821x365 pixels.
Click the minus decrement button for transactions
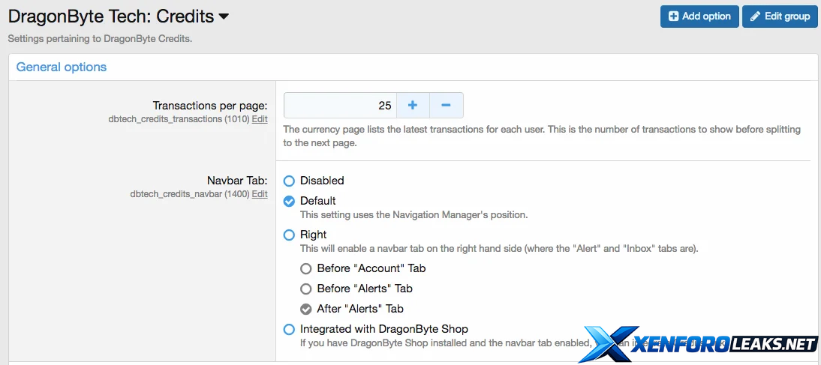[446, 106]
